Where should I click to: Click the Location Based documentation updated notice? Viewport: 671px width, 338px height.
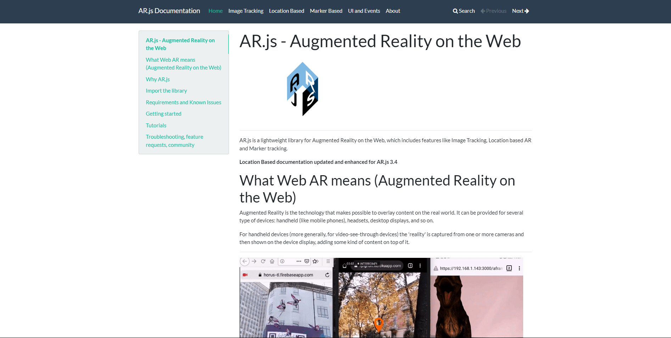(x=318, y=162)
